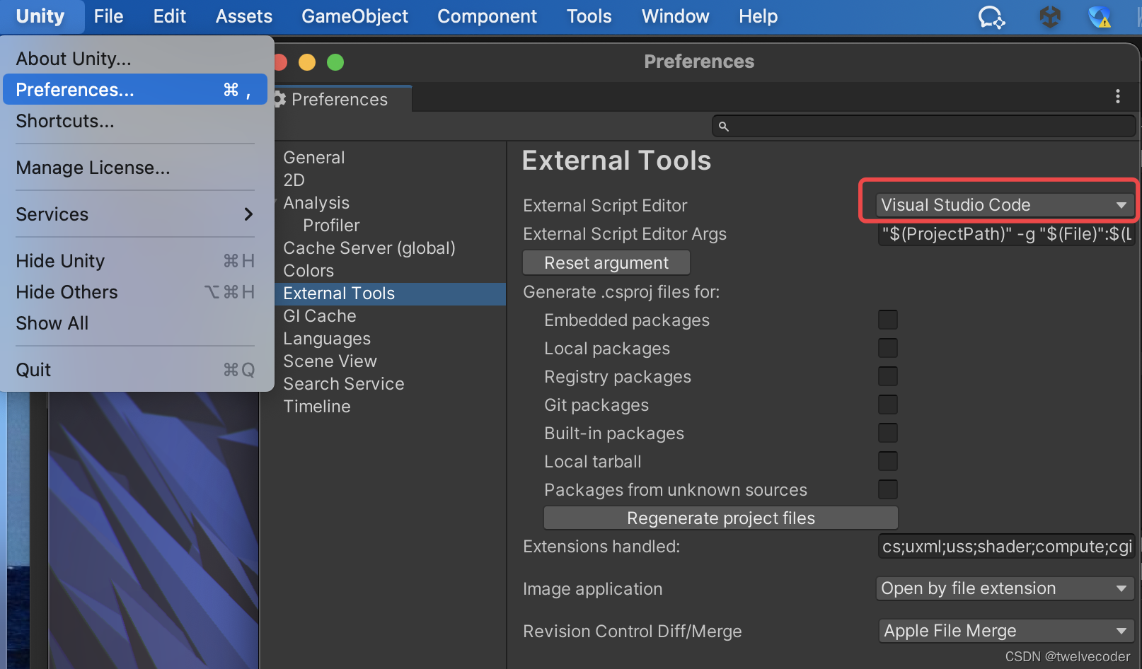Expand the Services submenu arrow
Image resolution: width=1142 pixels, height=669 pixels.
point(248,214)
